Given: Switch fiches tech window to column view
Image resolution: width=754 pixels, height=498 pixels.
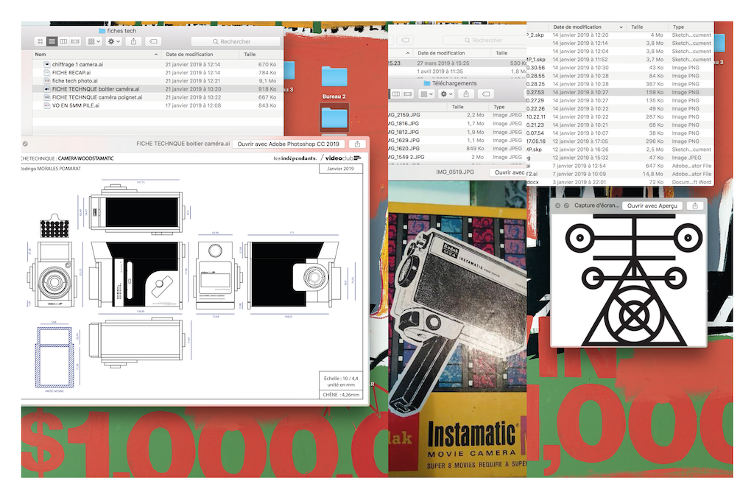Looking at the screenshot, I should [63, 41].
